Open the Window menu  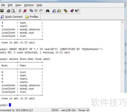[x=29, y=5]
